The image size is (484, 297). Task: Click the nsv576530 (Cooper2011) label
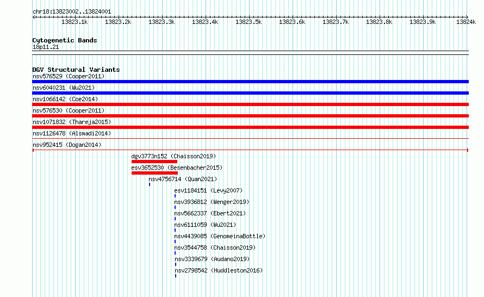pos(69,110)
